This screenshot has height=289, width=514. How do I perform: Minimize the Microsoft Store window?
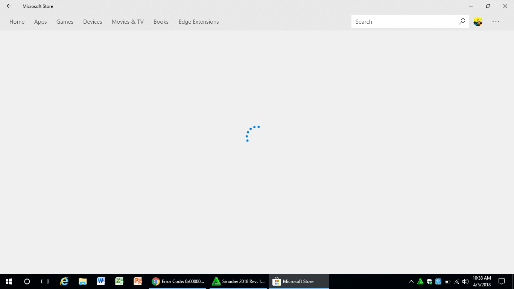(471, 6)
